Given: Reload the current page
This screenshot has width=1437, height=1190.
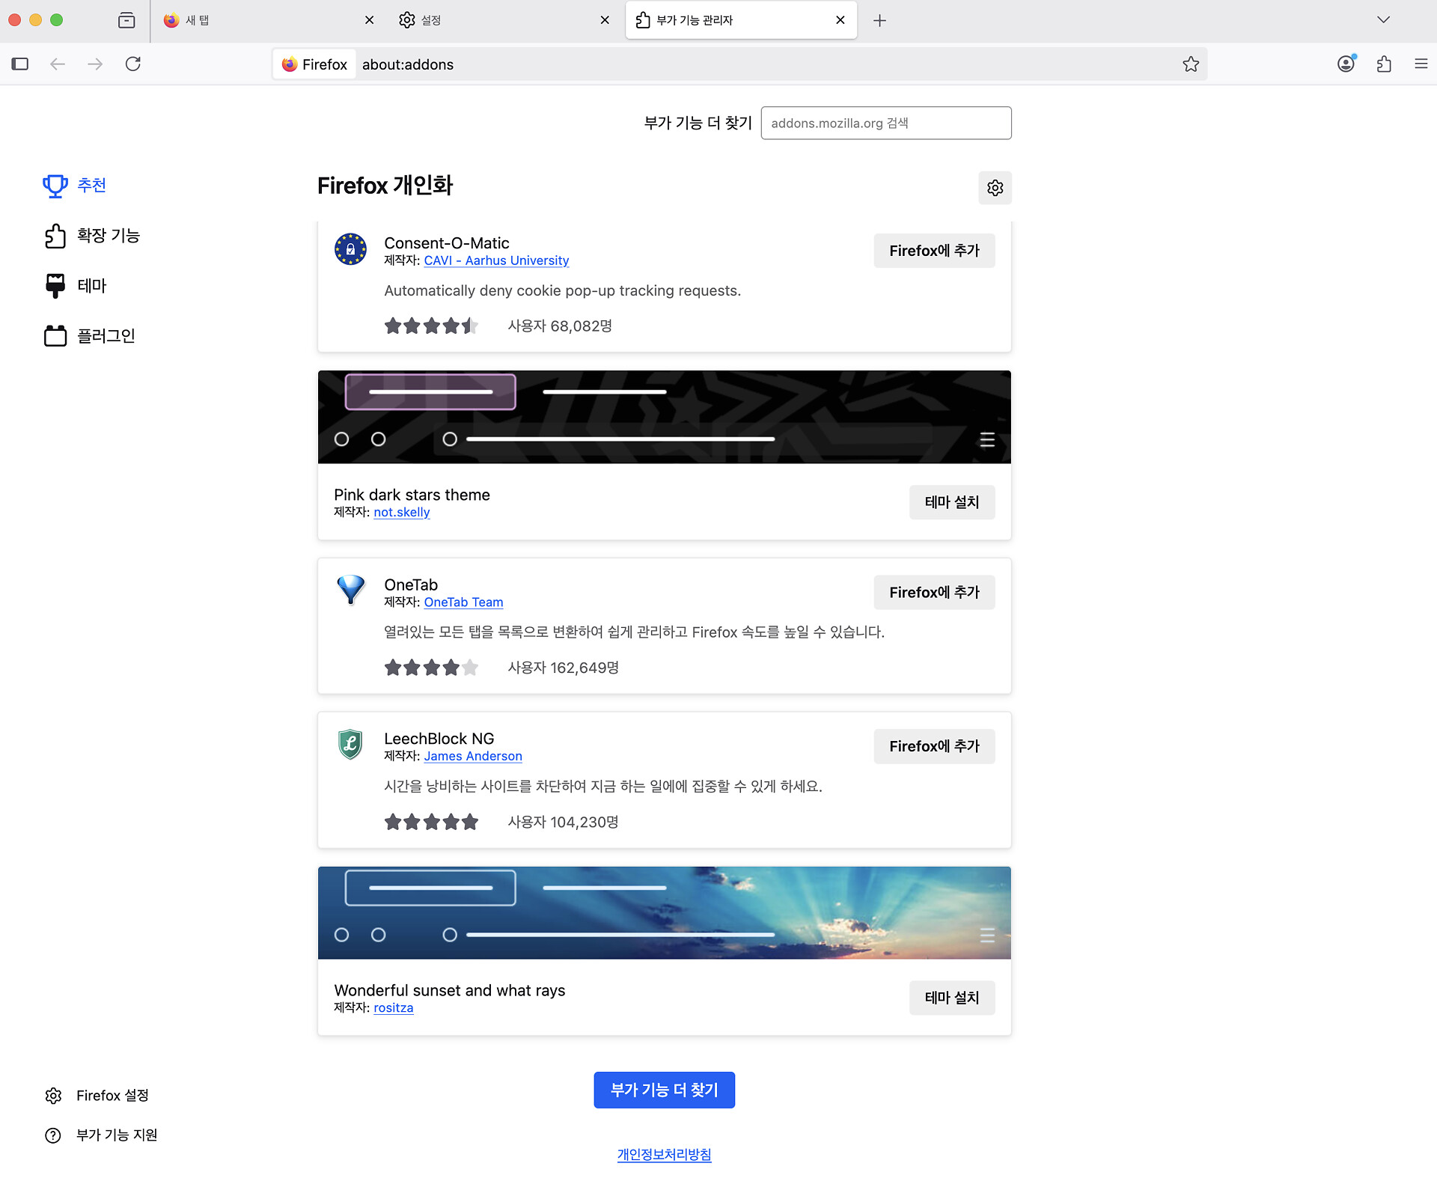Looking at the screenshot, I should [x=133, y=64].
